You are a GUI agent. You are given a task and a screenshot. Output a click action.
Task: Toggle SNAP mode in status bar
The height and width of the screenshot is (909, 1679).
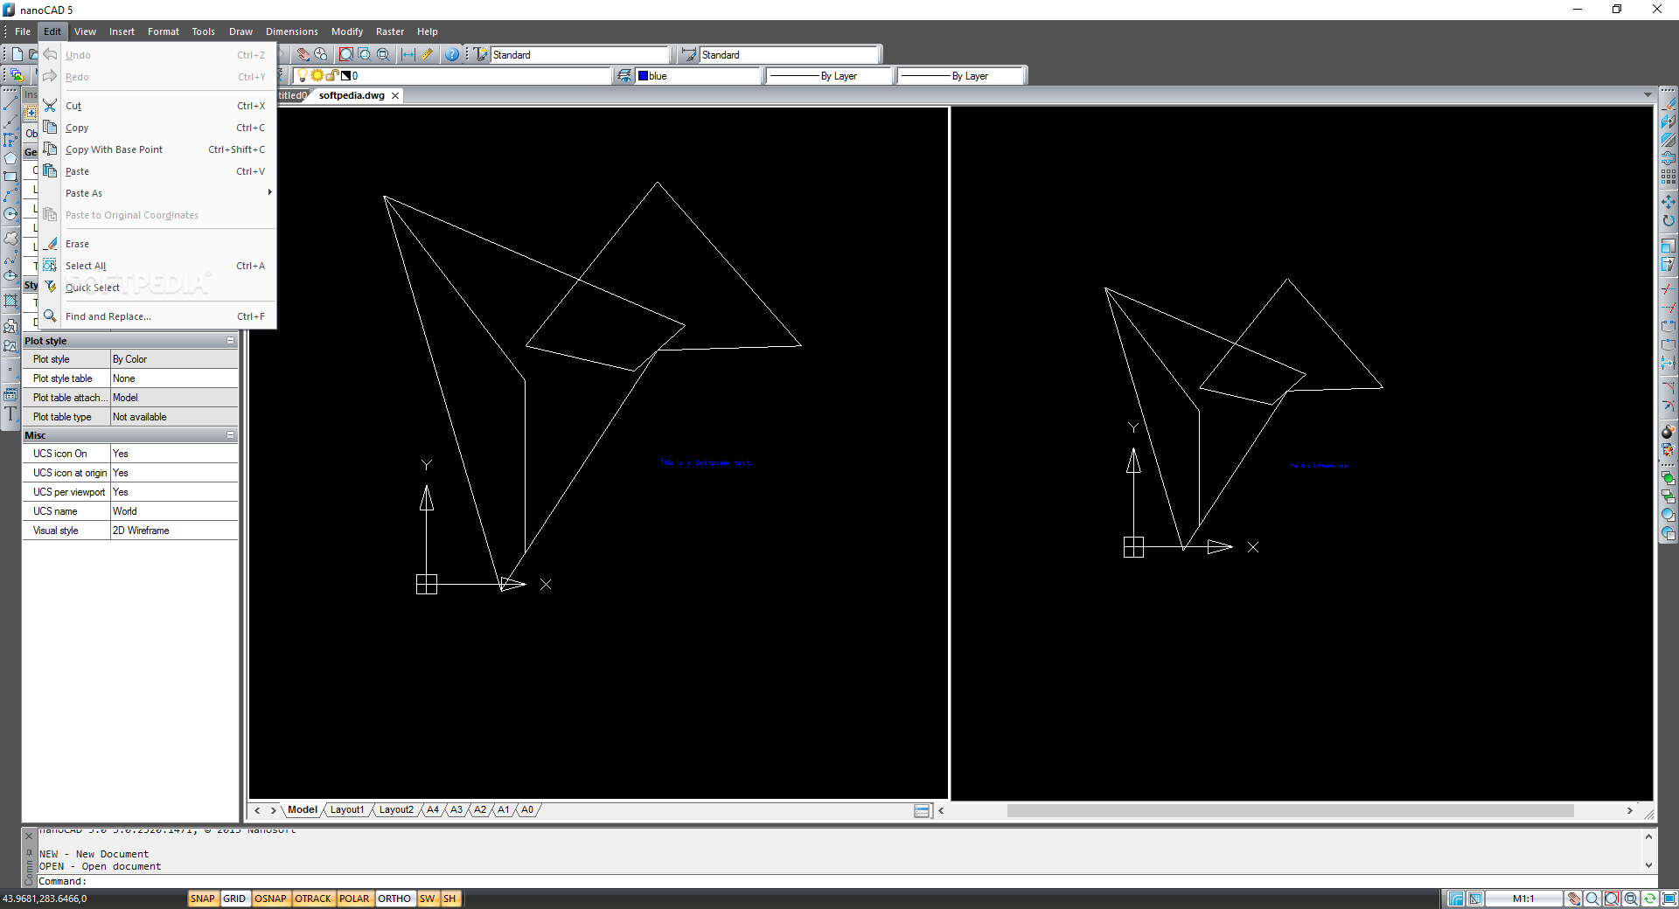[x=203, y=899]
